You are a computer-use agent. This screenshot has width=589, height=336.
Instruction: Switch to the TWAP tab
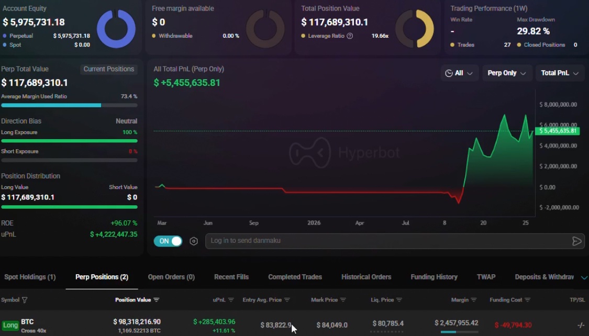486,277
